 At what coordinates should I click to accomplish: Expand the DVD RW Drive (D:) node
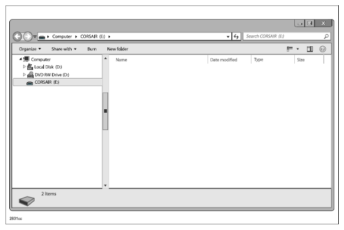coord(24,75)
